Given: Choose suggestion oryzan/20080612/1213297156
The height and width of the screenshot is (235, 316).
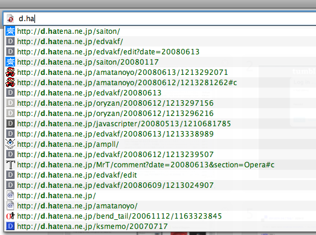Looking at the screenshot, I should 160,103.
